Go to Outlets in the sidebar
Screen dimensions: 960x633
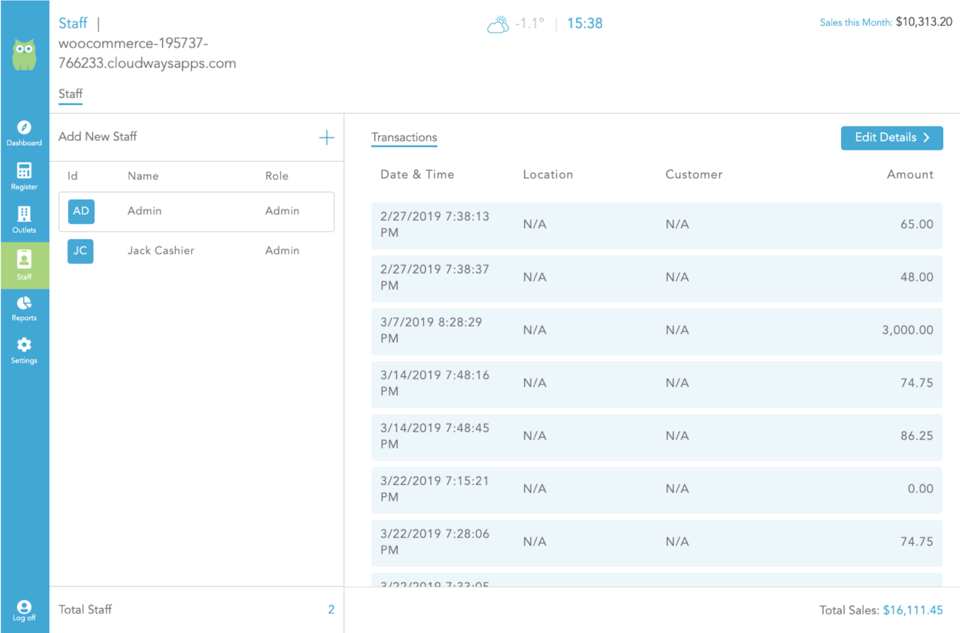click(x=24, y=219)
